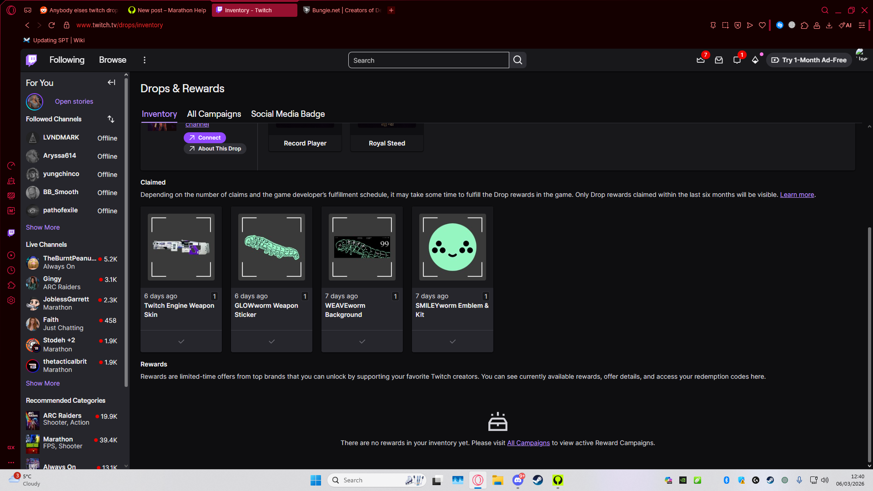Click the search magnifier button
Viewport: 873px width, 491px height.
[517, 60]
